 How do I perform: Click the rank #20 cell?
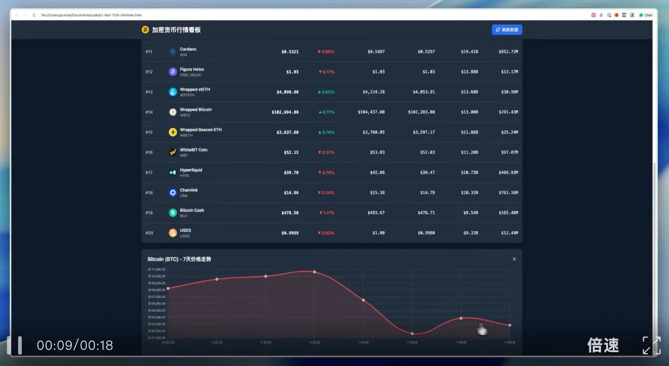click(149, 233)
